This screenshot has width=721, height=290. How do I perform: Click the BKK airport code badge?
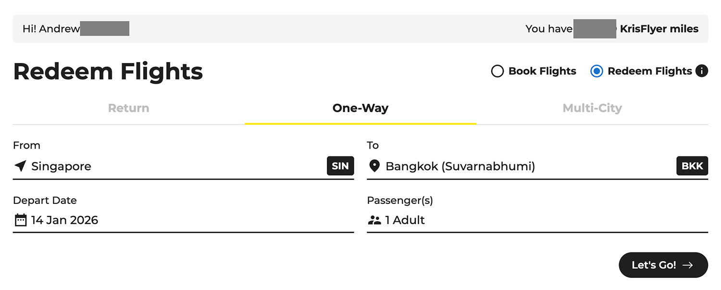(x=692, y=166)
